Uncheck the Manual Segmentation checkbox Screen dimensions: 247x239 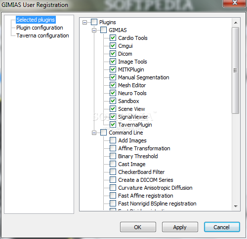(113, 77)
